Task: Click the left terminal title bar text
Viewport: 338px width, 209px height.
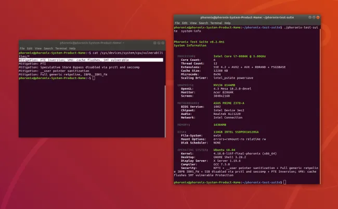Action: coord(92,43)
